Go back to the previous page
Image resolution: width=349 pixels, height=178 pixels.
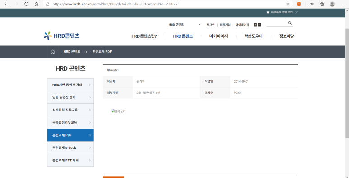click(x=6, y=4)
